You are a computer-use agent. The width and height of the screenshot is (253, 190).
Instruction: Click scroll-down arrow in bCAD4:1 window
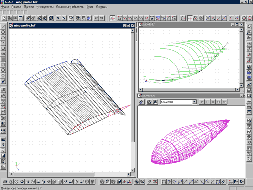[241, 85]
